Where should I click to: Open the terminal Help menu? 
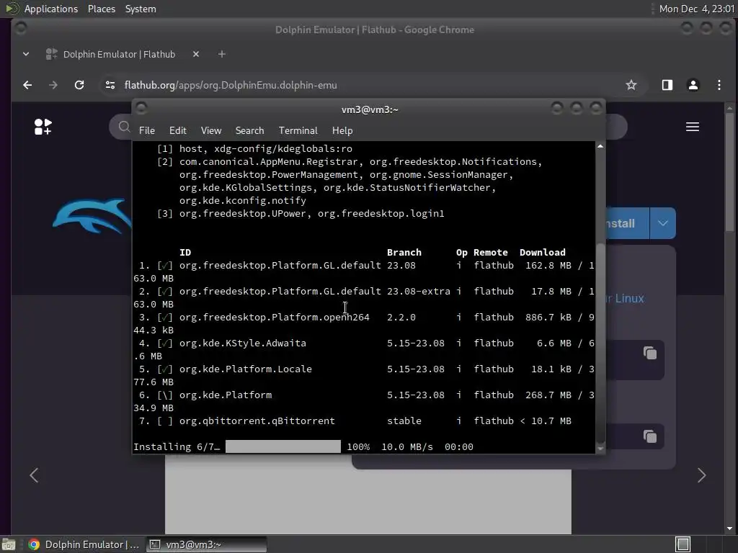point(342,130)
